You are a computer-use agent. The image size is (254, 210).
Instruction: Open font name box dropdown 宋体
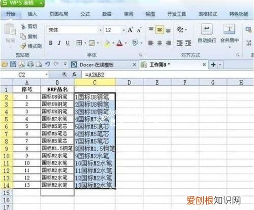click(100, 30)
